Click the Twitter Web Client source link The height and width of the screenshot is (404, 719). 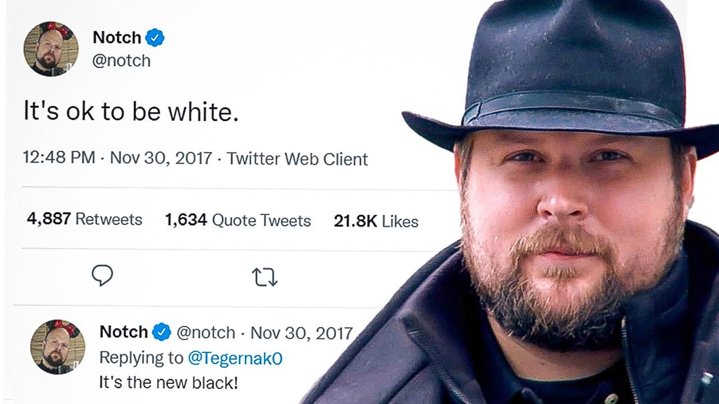pyautogui.click(x=297, y=159)
